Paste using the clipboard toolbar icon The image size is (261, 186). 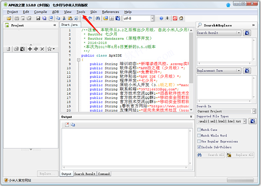(70, 18)
